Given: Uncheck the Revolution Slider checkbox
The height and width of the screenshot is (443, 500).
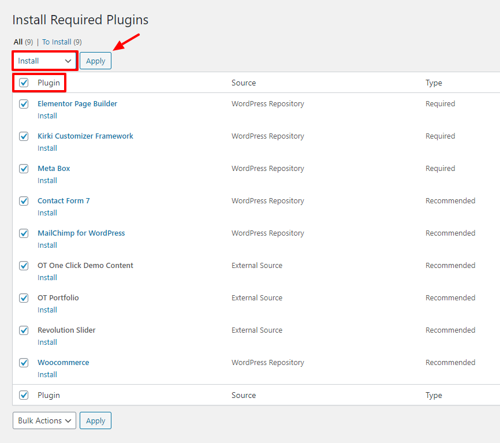Looking at the screenshot, I should tap(24, 330).
